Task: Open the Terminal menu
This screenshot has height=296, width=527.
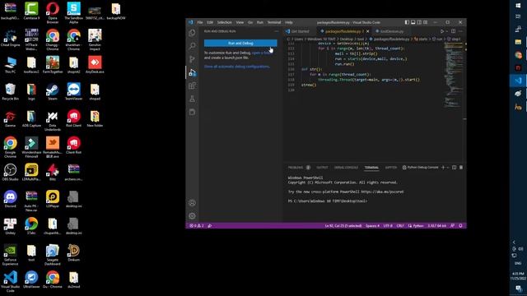Action: (274, 22)
